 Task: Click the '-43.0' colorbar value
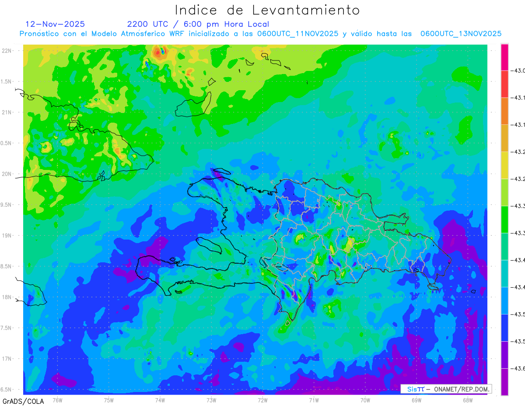pyautogui.click(x=519, y=71)
